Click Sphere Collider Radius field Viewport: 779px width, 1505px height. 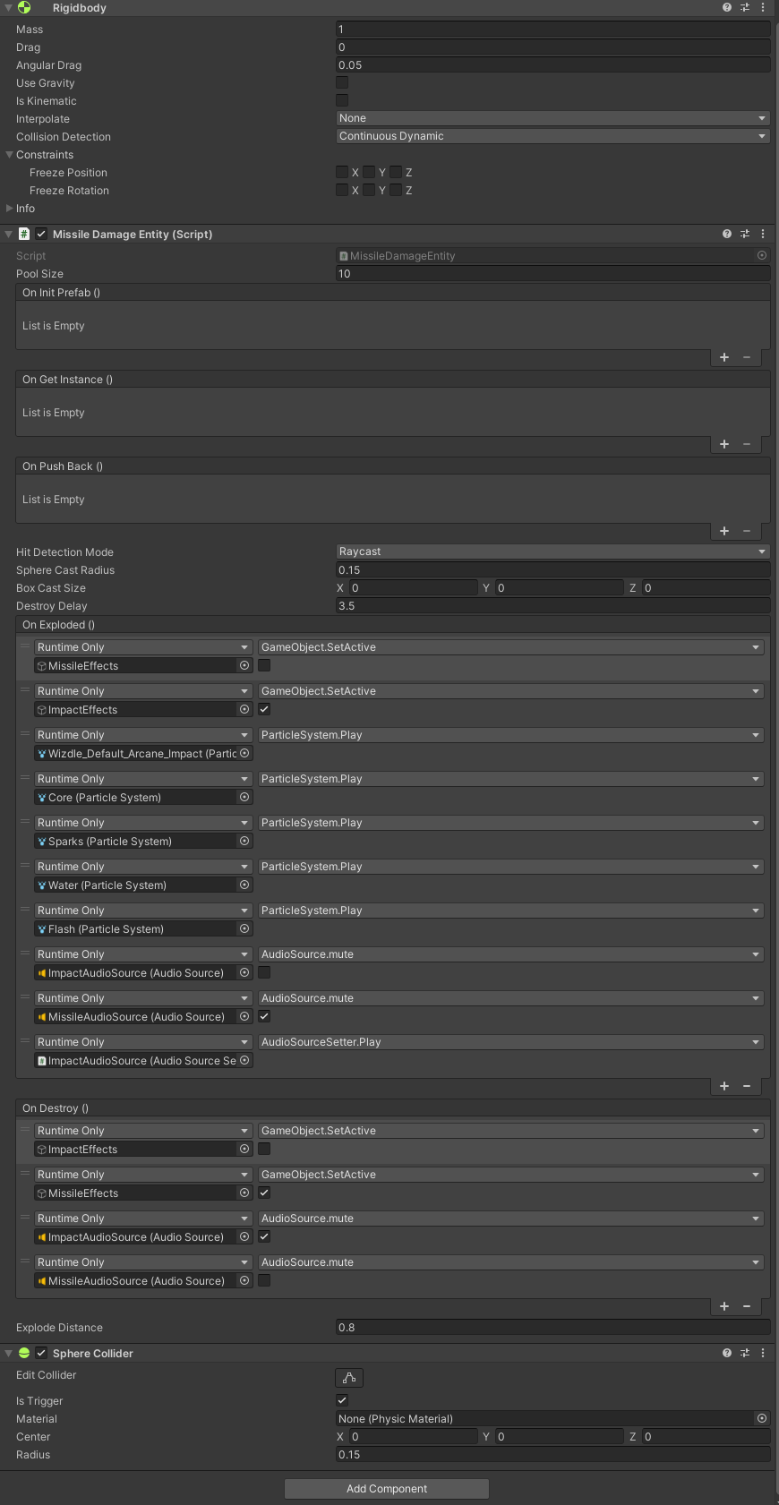[x=552, y=1454]
